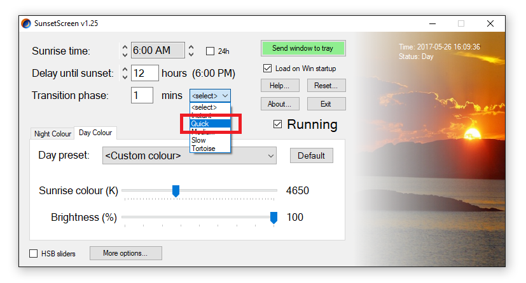Click the delay hours field showing 12
Screen dimensions: 526x283
pyautogui.click(x=144, y=73)
